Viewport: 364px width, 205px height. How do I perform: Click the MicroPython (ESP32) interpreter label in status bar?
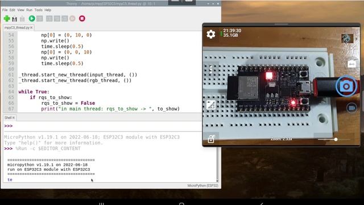coord(202,186)
